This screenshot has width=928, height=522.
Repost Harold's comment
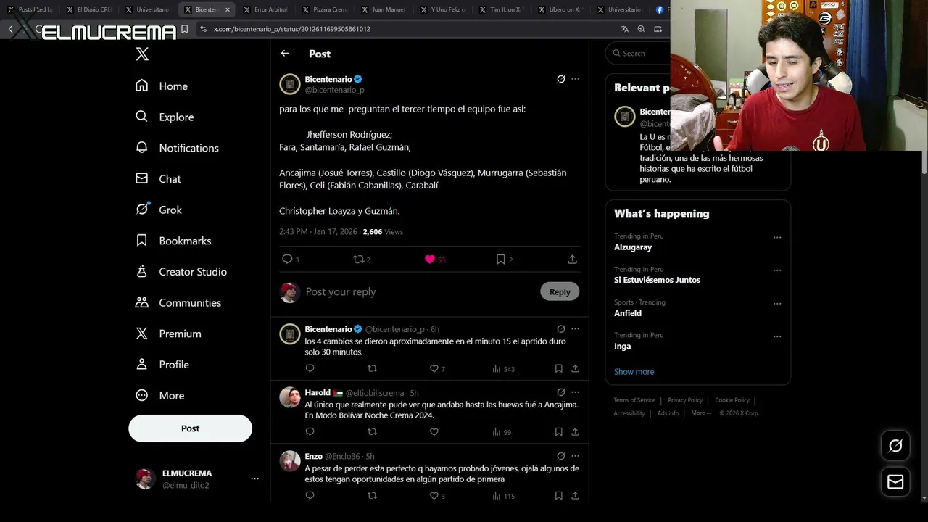372,432
